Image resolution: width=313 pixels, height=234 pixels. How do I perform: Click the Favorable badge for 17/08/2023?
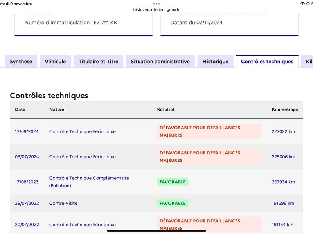pos(173,182)
